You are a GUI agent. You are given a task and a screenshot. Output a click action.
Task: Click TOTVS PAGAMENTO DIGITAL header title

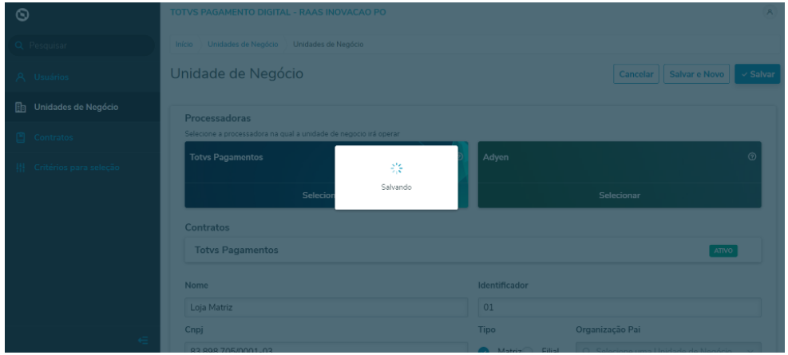pos(278,12)
